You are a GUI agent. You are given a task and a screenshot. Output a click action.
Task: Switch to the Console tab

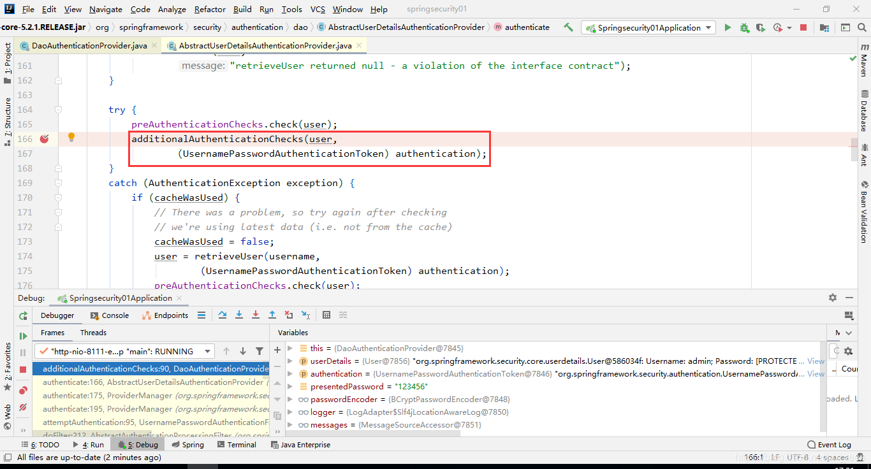[x=110, y=315]
